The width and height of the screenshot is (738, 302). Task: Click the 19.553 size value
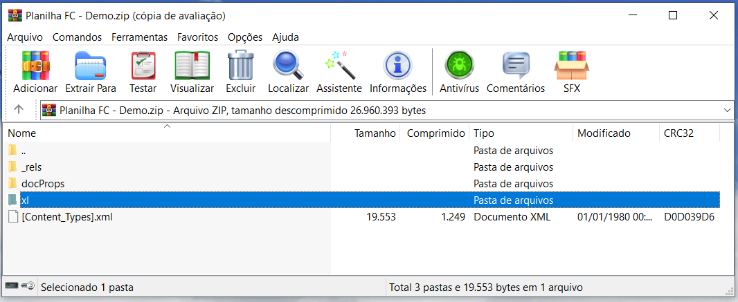coord(381,217)
